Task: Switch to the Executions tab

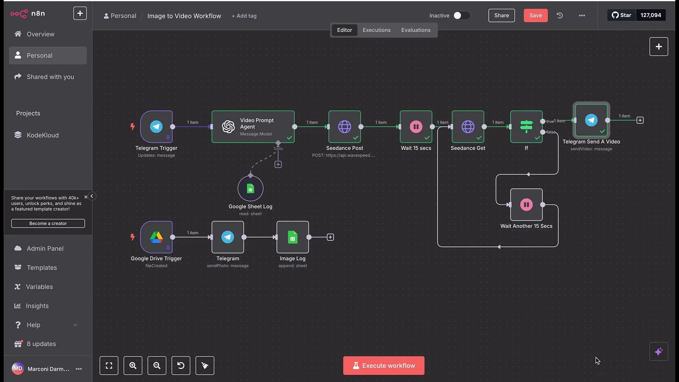Action: point(377,30)
